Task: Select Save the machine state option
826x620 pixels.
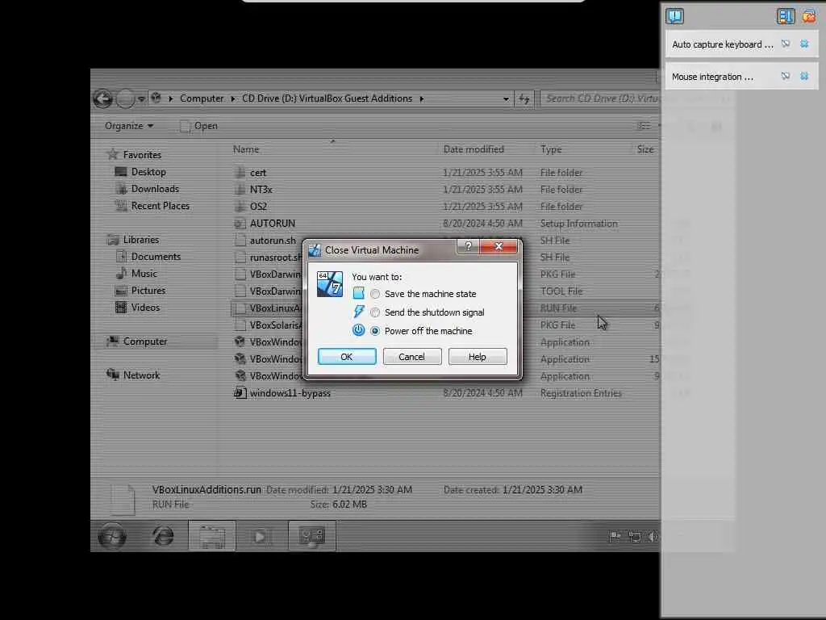Action: click(375, 294)
